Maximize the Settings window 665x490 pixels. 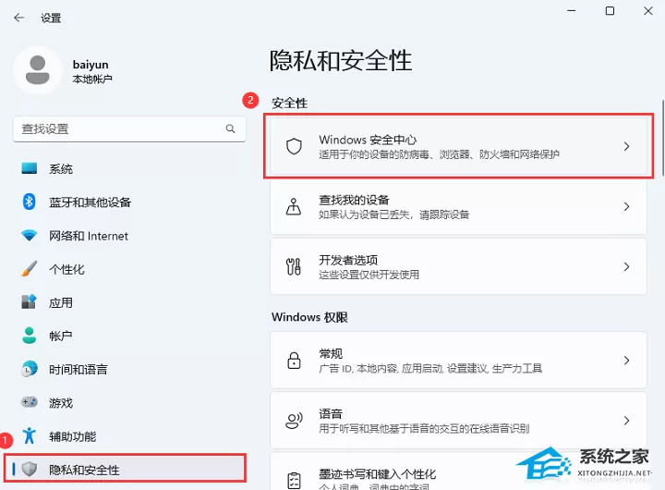pos(610,10)
